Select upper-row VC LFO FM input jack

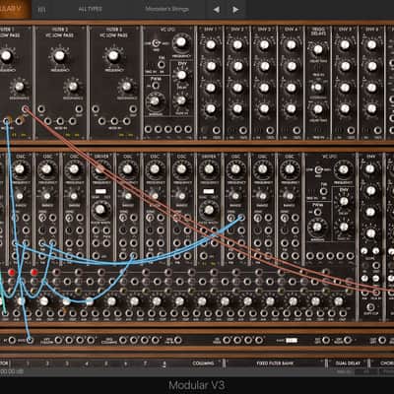(162, 65)
